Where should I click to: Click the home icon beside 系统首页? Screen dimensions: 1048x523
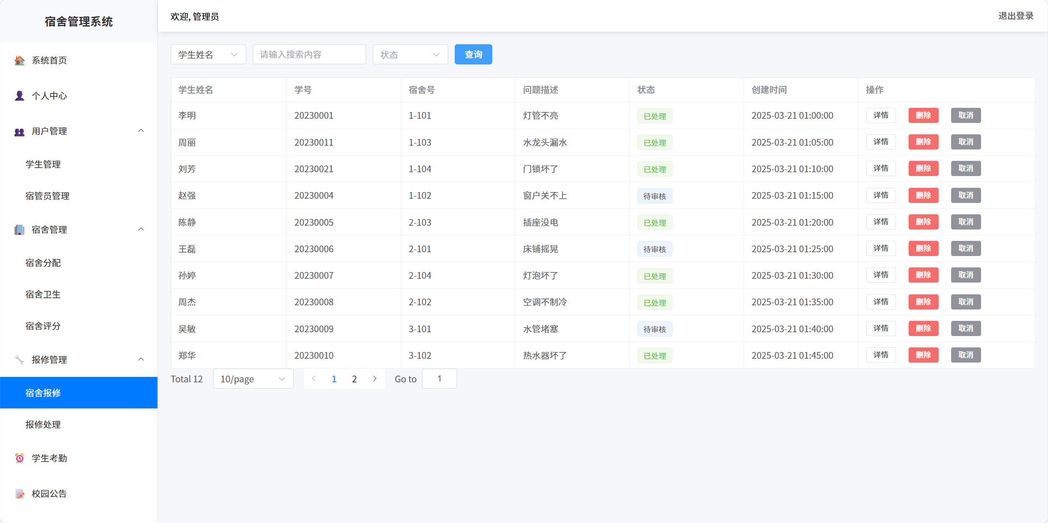[19, 60]
